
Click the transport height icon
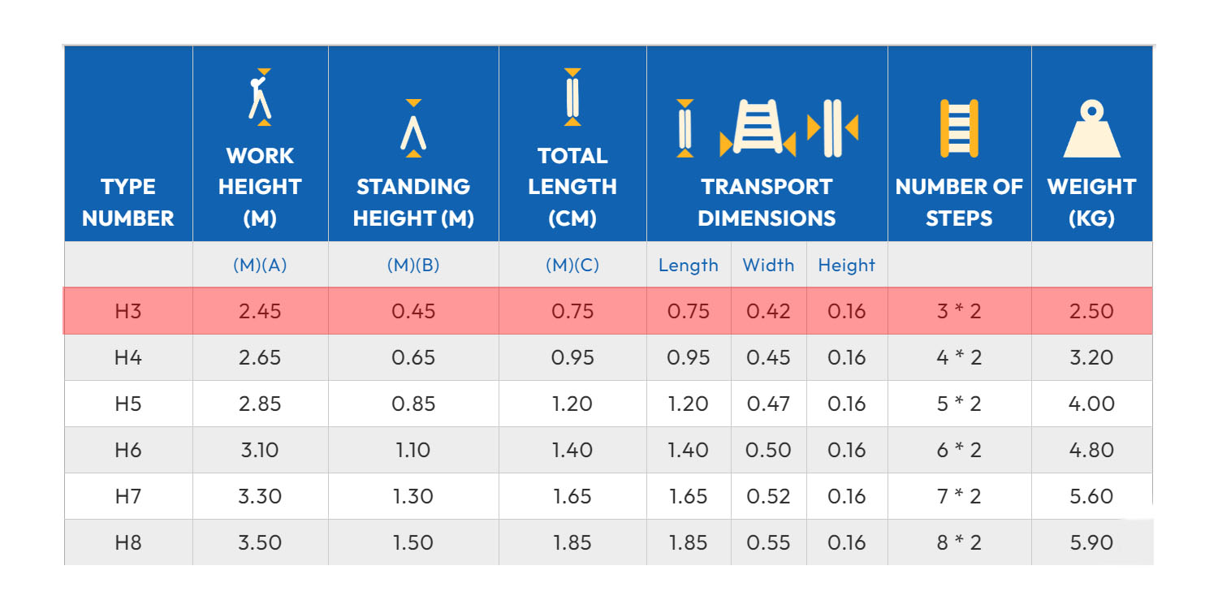[x=832, y=128]
